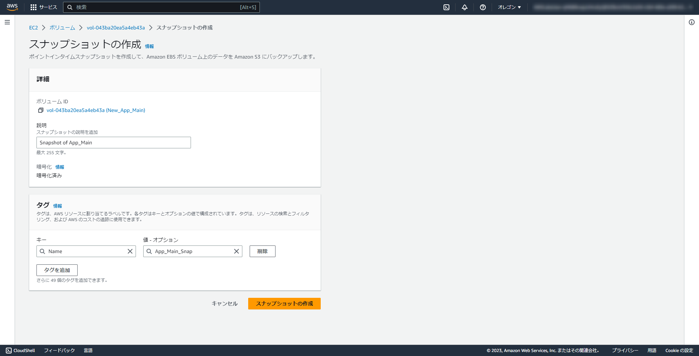The height and width of the screenshot is (356, 699).
Task: Copy the volume ID using the copy icon
Action: (40, 110)
